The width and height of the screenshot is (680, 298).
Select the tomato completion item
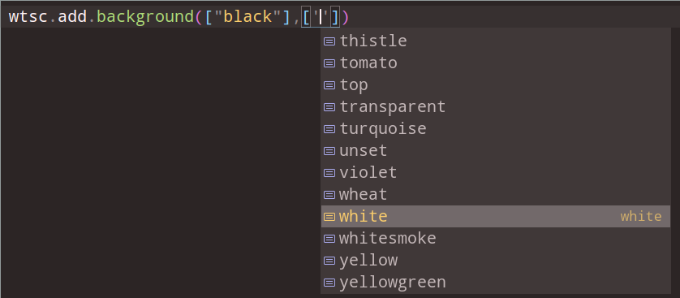496,63
